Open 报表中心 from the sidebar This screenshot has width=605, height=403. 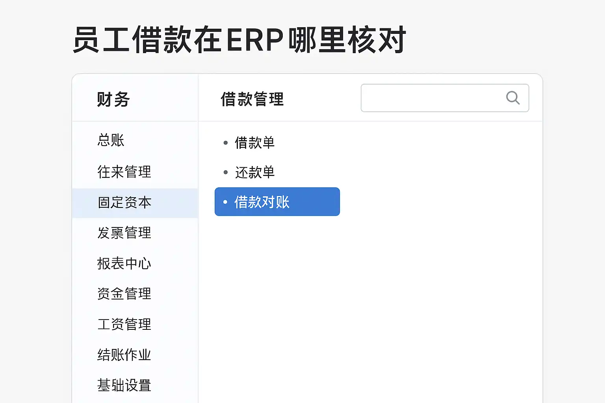coord(124,263)
